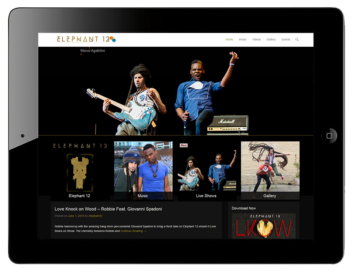This screenshot has width=354, height=272.
Task: Open the Gallery tile thumbnail
Action: pos(270,171)
